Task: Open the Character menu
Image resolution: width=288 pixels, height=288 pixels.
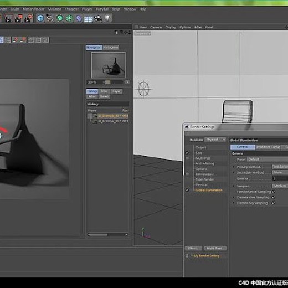Action: [71, 9]
